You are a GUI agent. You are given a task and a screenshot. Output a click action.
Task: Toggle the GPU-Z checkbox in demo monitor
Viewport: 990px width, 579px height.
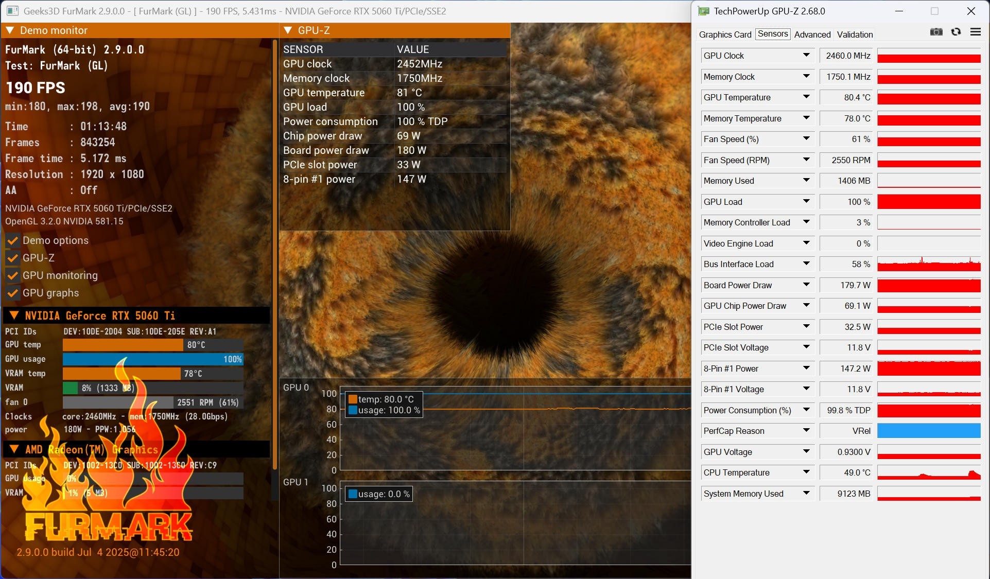[x=13, y=258]
